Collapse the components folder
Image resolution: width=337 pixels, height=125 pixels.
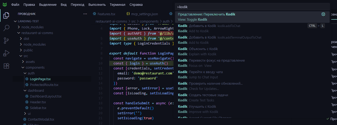click(x=23, y=67)
